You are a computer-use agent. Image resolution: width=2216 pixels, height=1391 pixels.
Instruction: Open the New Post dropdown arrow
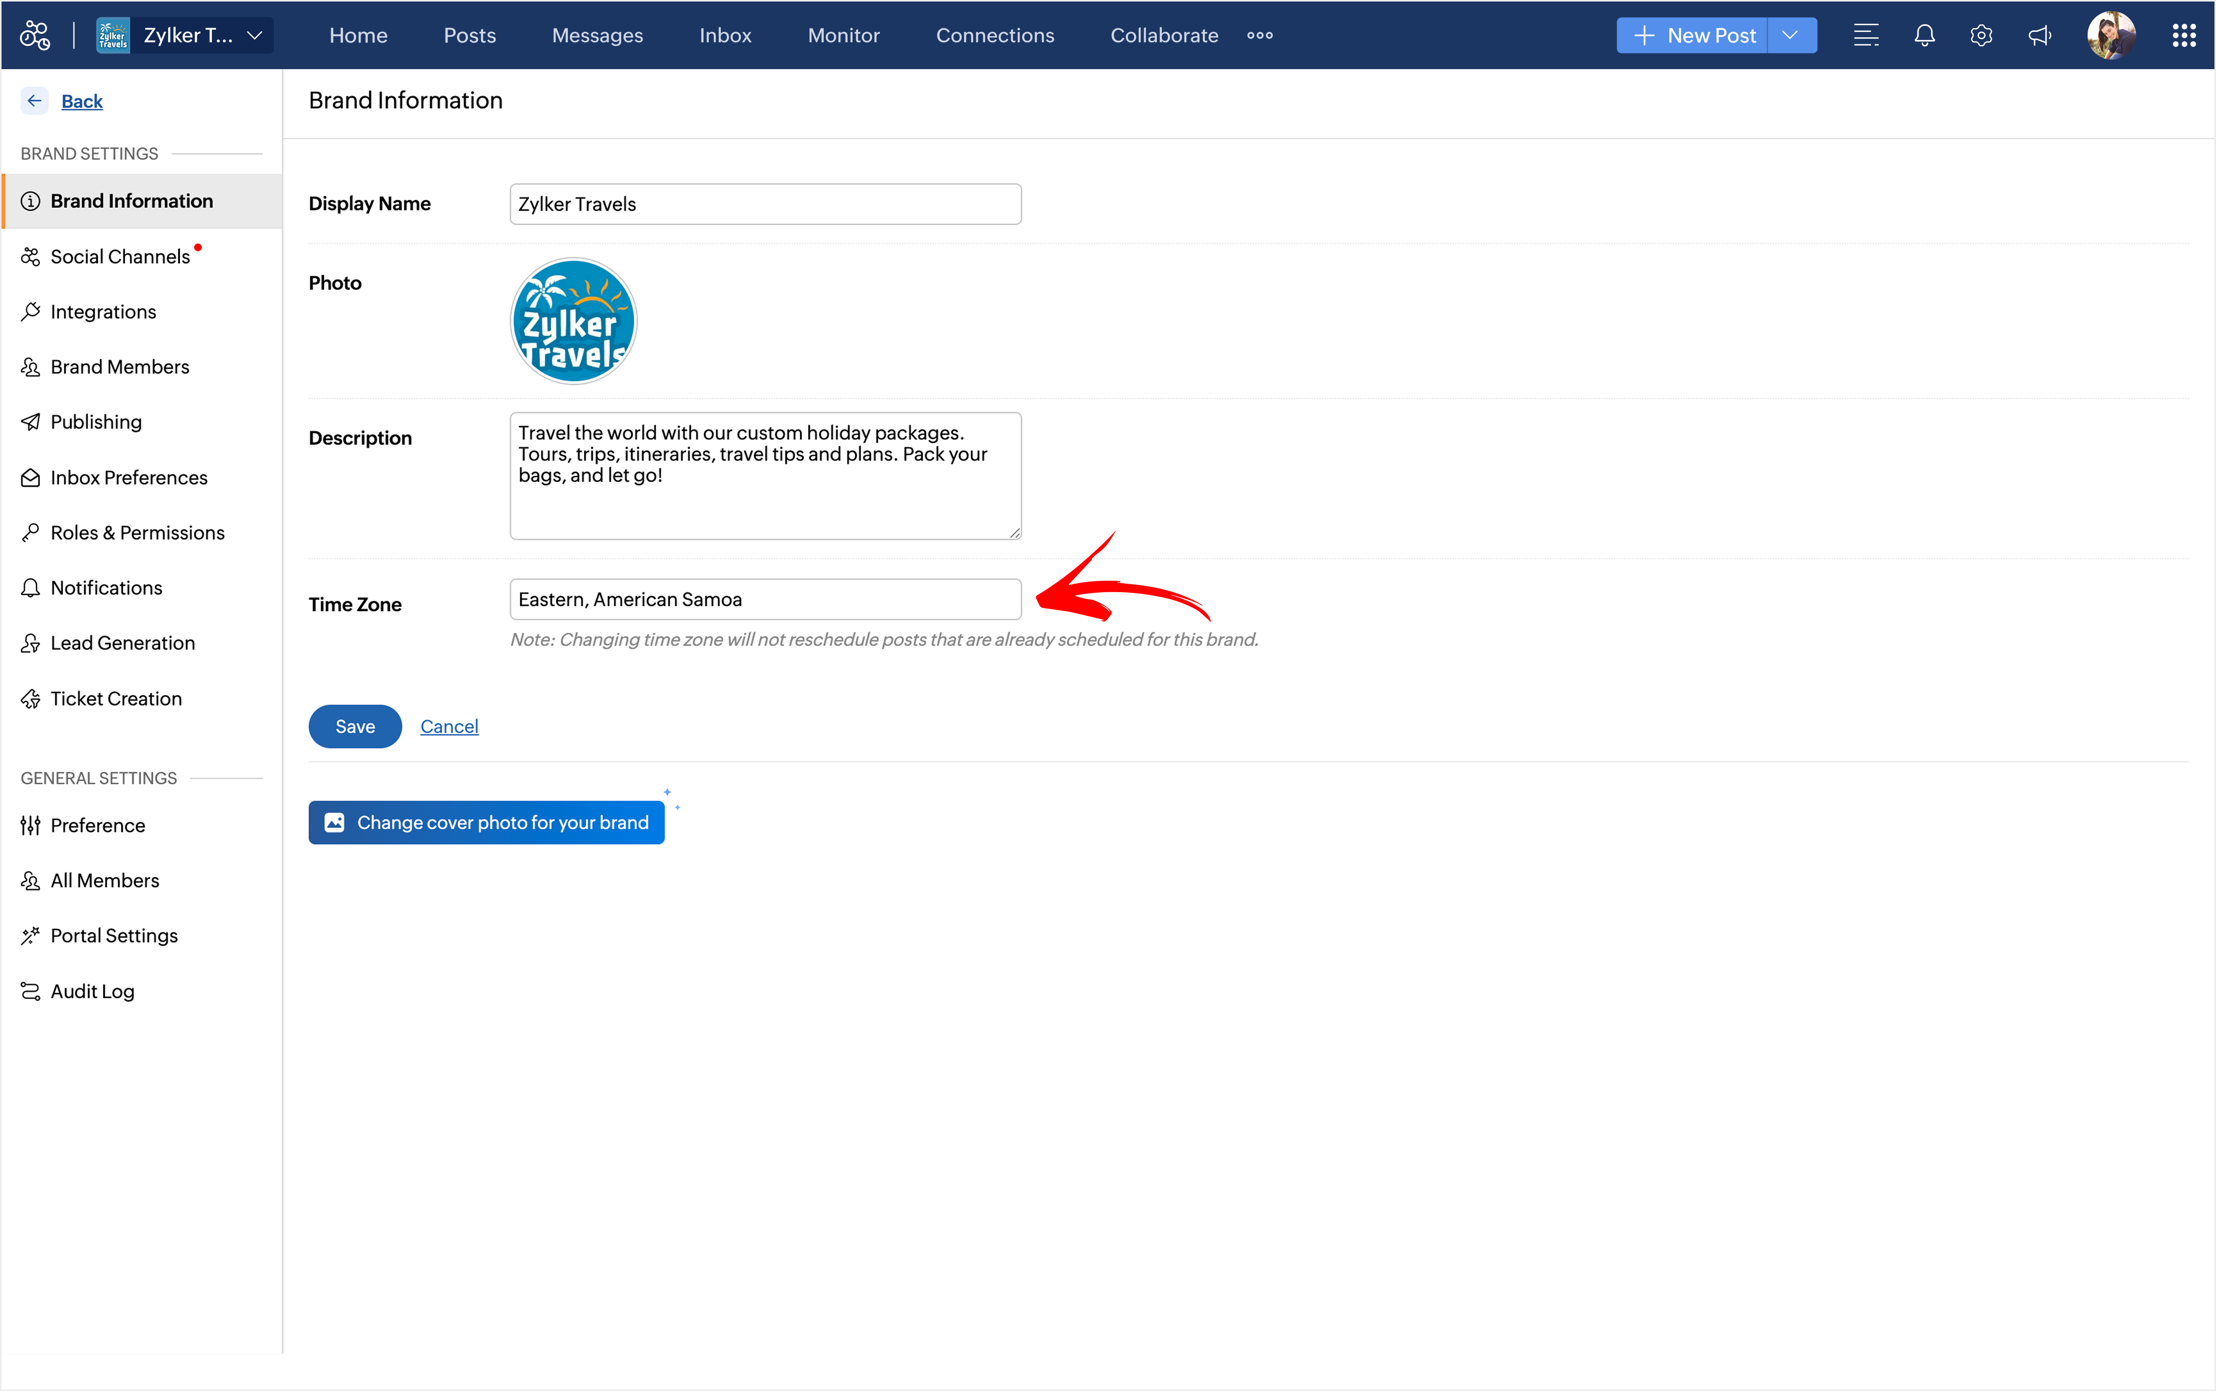pos(1790,35)
